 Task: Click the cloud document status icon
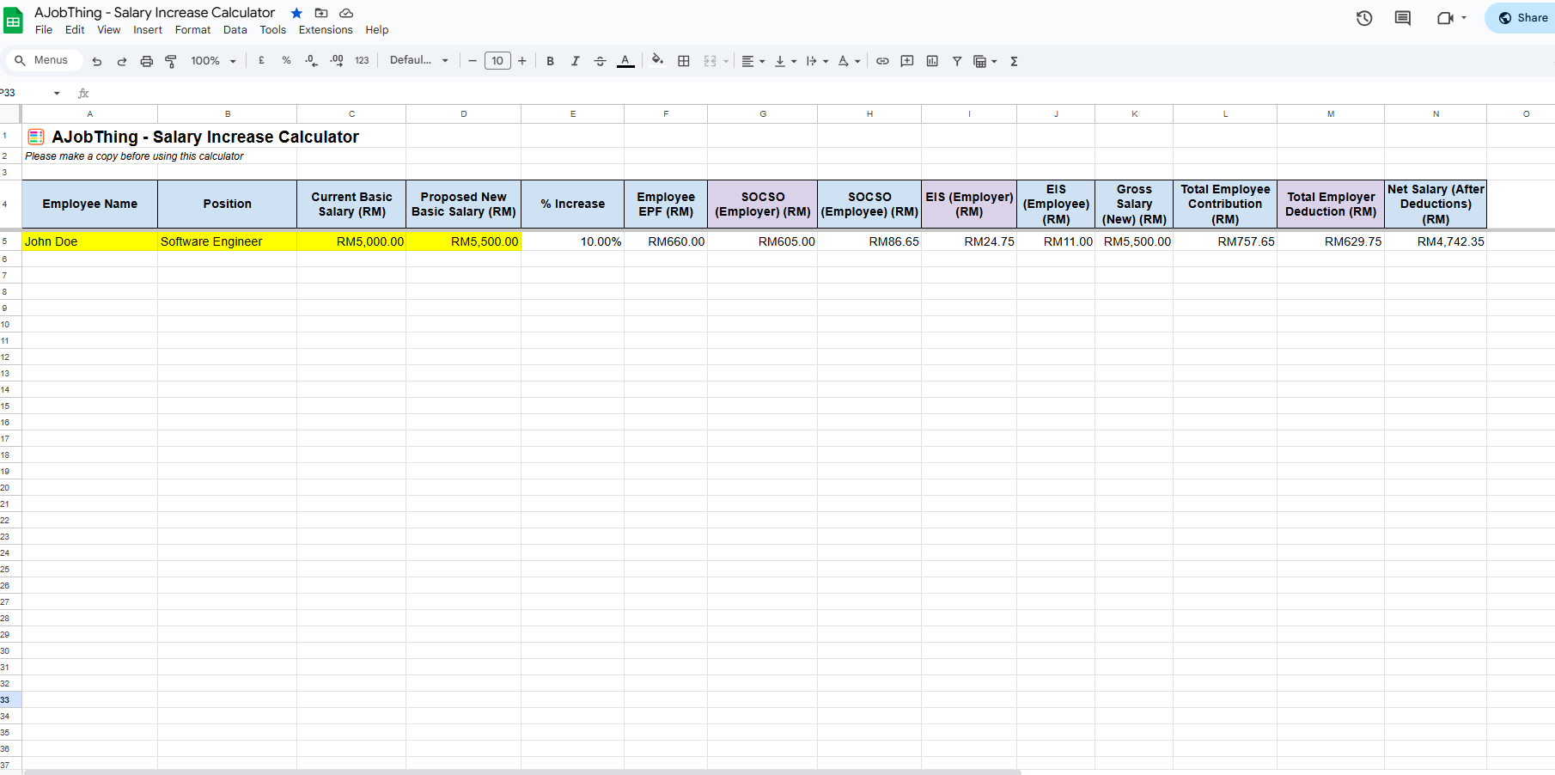[346, 13]
